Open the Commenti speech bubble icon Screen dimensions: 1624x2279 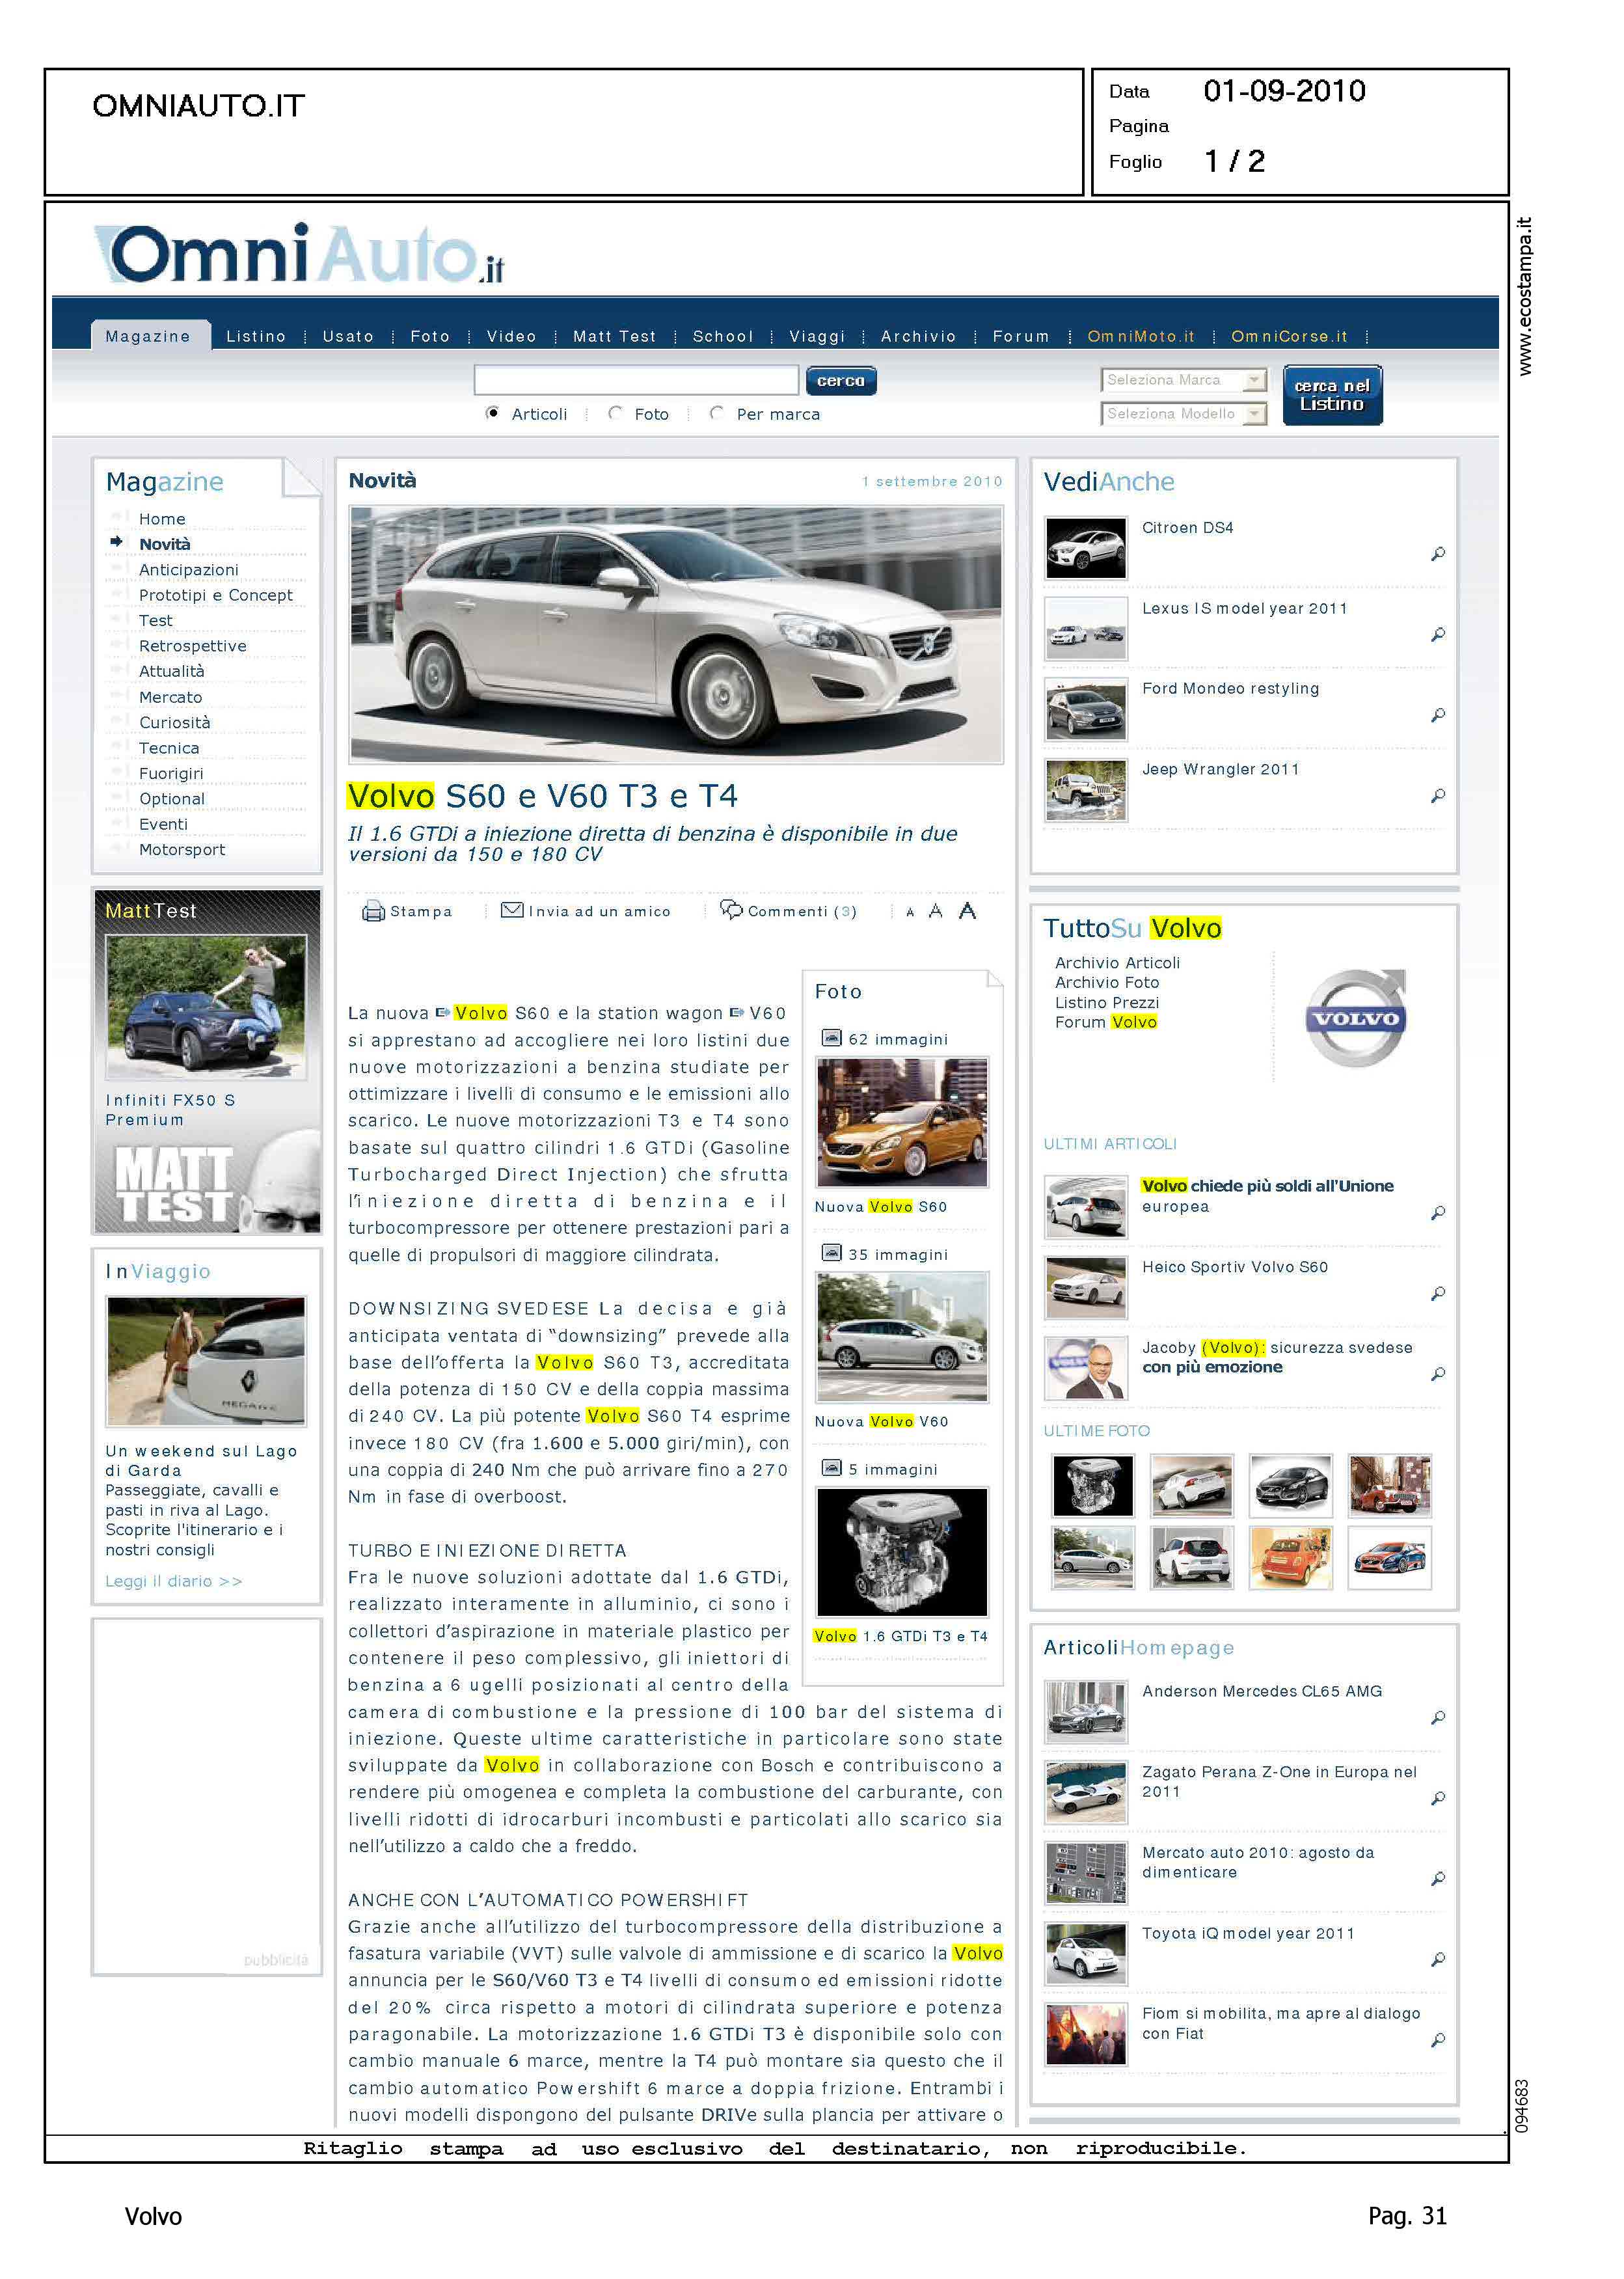(732, 909)
